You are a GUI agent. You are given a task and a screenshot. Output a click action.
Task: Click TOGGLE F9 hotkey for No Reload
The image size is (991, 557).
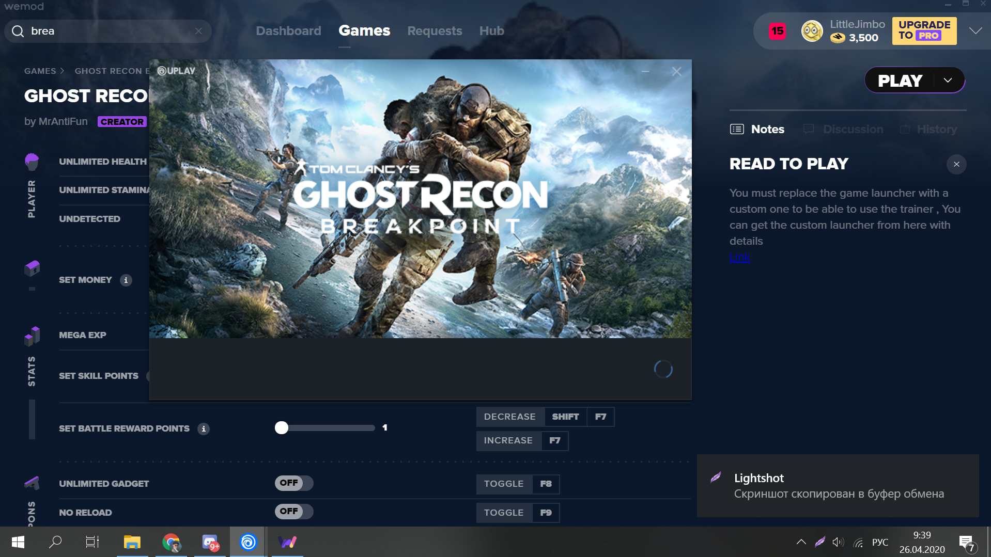[518, 513]
